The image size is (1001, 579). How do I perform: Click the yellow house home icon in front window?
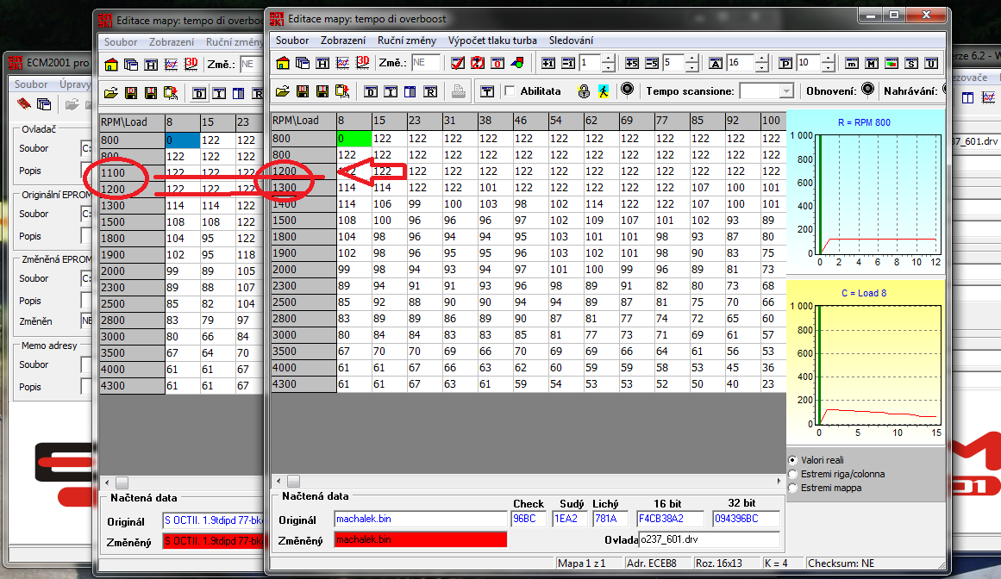[x=283, y=63]
